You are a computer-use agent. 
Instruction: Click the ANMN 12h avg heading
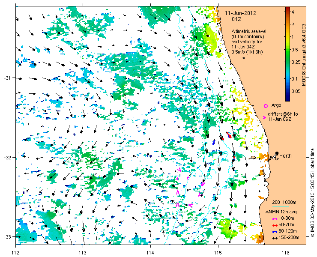[281, 212]
